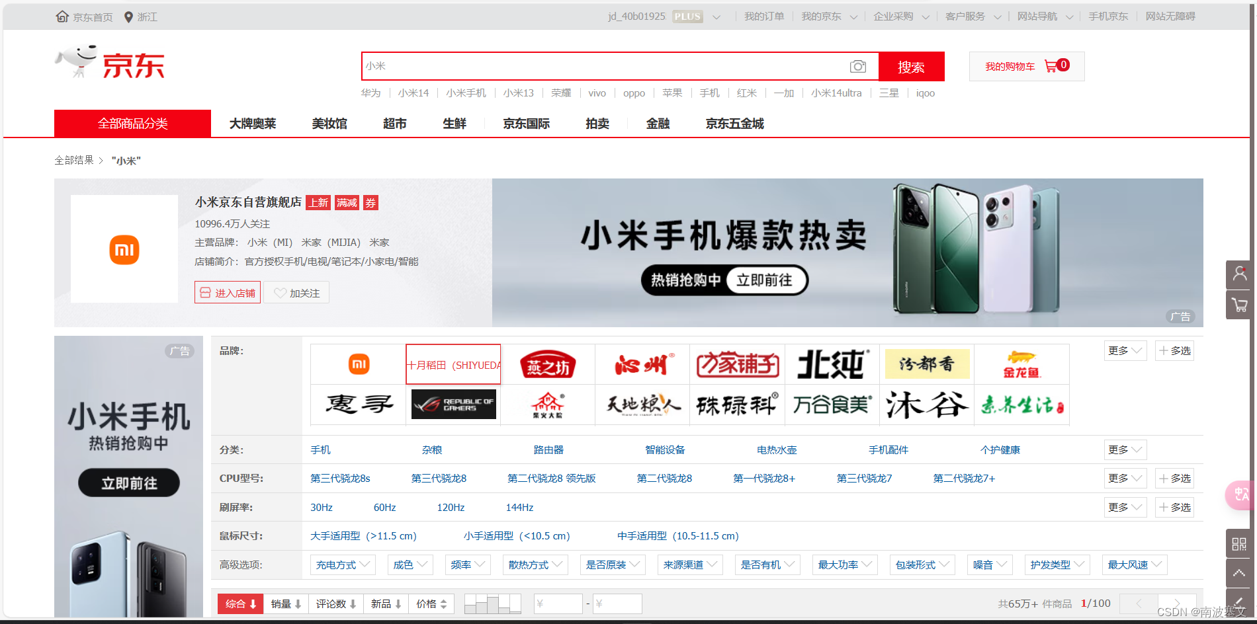Click the shopping cart icon with count
The image size is (1257, 624).
coord(1057,65)
